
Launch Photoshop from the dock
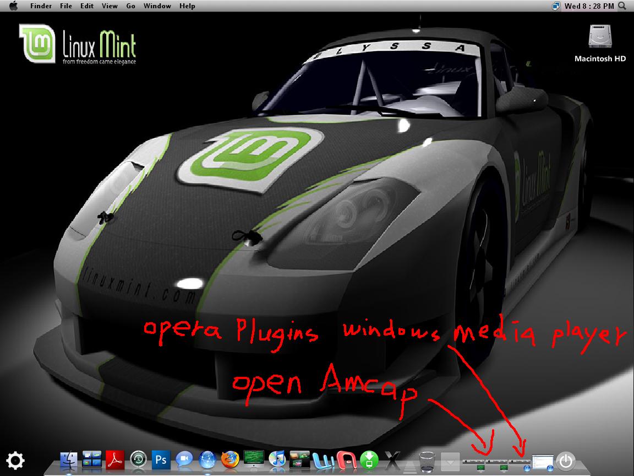(161, 461)
